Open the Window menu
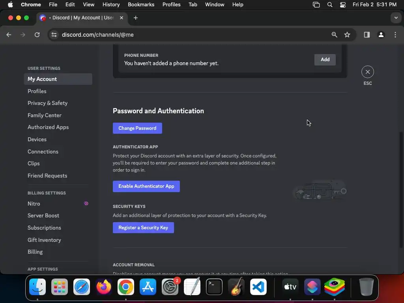This screenshot has width=404, height=303. tap(215, 5)
